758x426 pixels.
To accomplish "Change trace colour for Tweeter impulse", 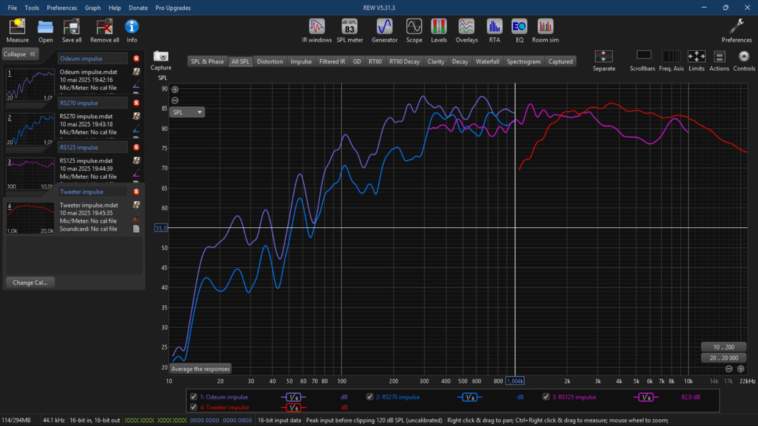I will [136, 220].
